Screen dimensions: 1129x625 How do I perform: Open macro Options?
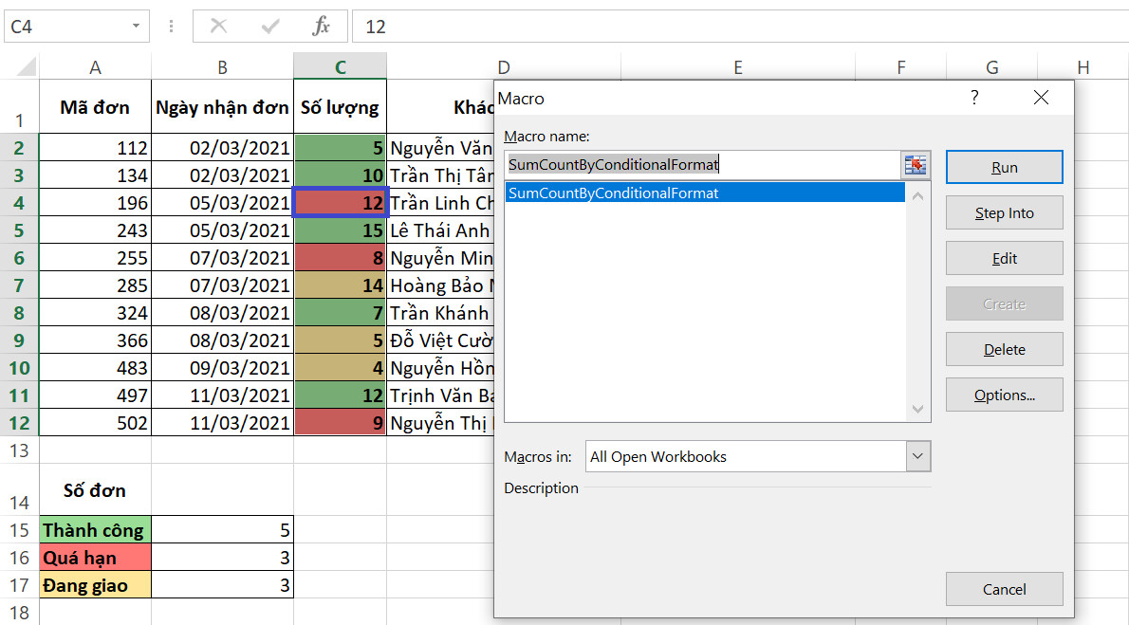click(1004, 395)
